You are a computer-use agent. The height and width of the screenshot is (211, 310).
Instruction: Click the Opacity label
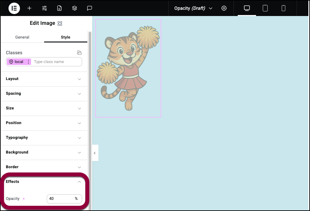(x=13, y=199)
